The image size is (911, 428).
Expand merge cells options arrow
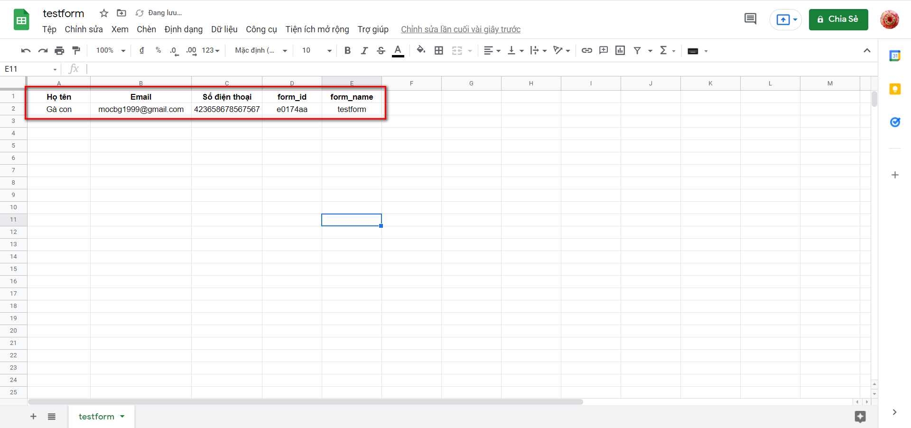click(x=470, y=51)
